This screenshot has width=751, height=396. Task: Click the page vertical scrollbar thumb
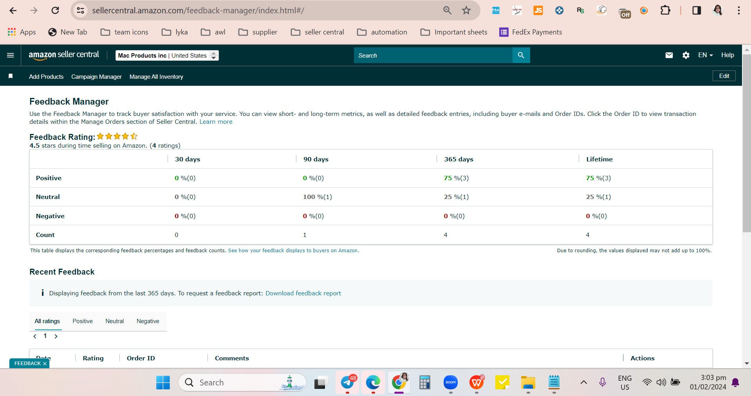(747, 143)
